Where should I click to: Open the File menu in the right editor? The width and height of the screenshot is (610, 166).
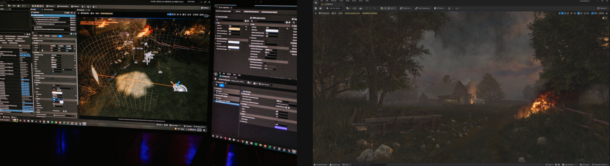tap(322, 1)
